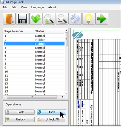Select the highlighted page 3 row

[x=34, y=44]
